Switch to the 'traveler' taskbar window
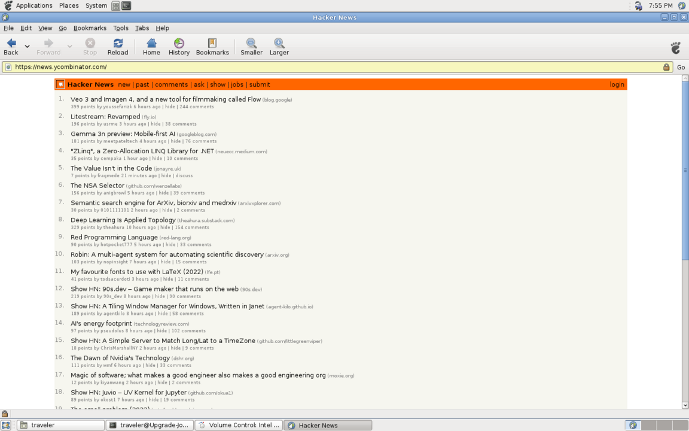This screenshot has height=431, width=689. pos(60,425)
